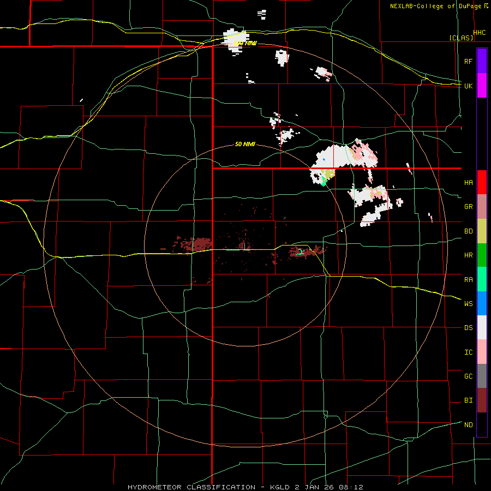Click the GC gray legend swatch
This screenshot has width=491, height=491.
point(482,376)
